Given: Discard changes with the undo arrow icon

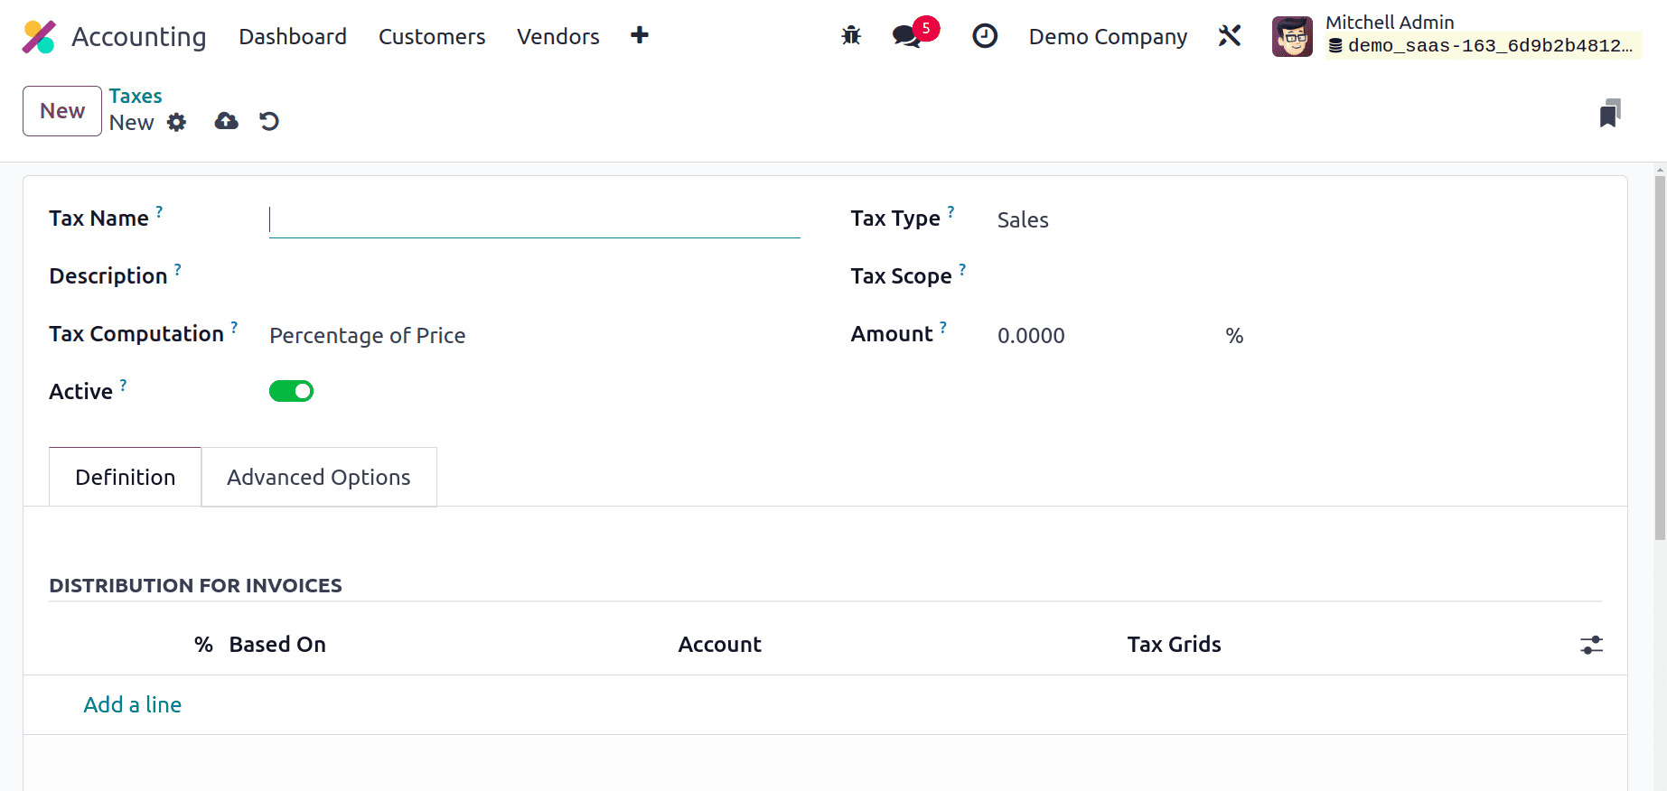Looking at the screenshot, I should (269, 121).
